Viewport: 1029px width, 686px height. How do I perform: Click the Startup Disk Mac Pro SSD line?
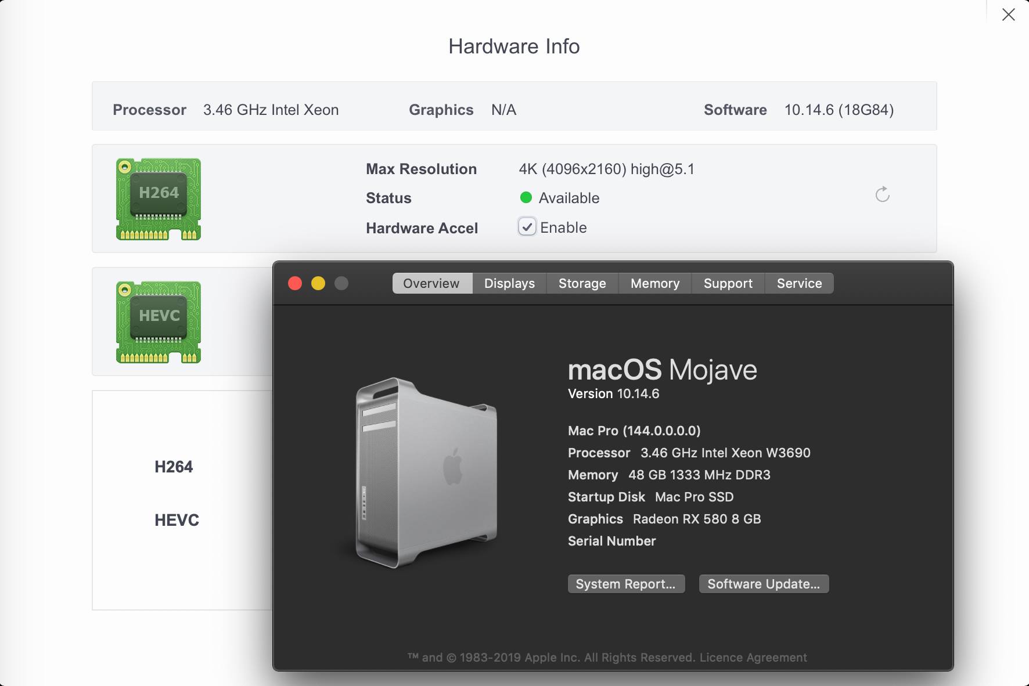click(651, 497)
